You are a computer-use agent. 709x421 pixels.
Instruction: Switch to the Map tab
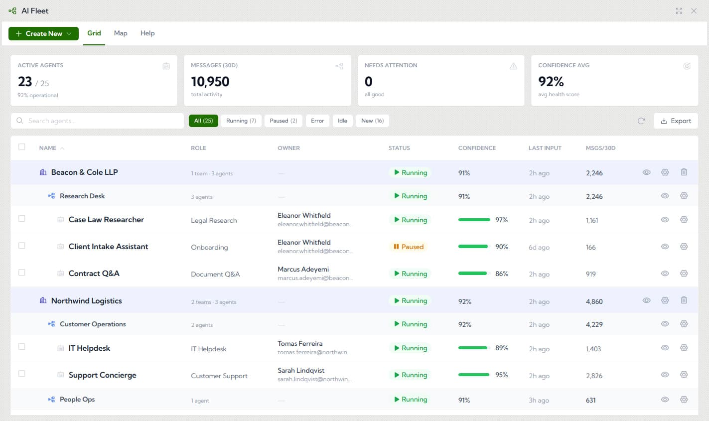(121, 33)
